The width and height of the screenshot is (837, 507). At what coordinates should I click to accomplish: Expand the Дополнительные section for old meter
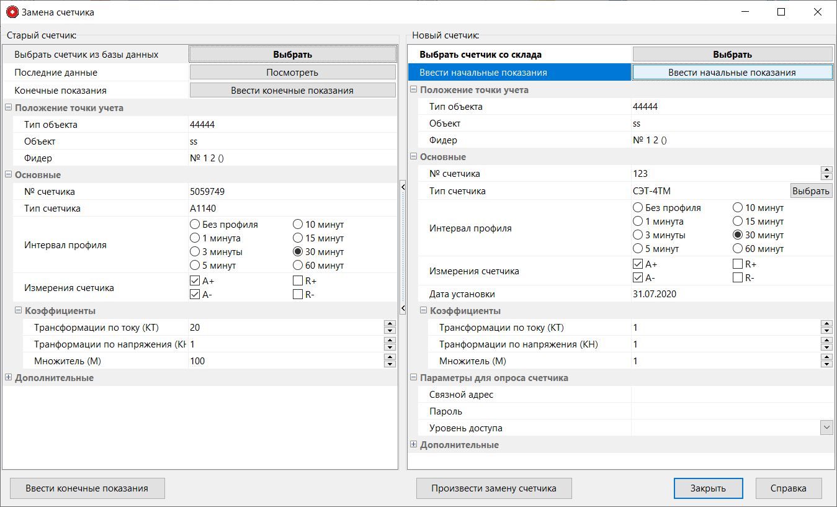pos(7,377)
